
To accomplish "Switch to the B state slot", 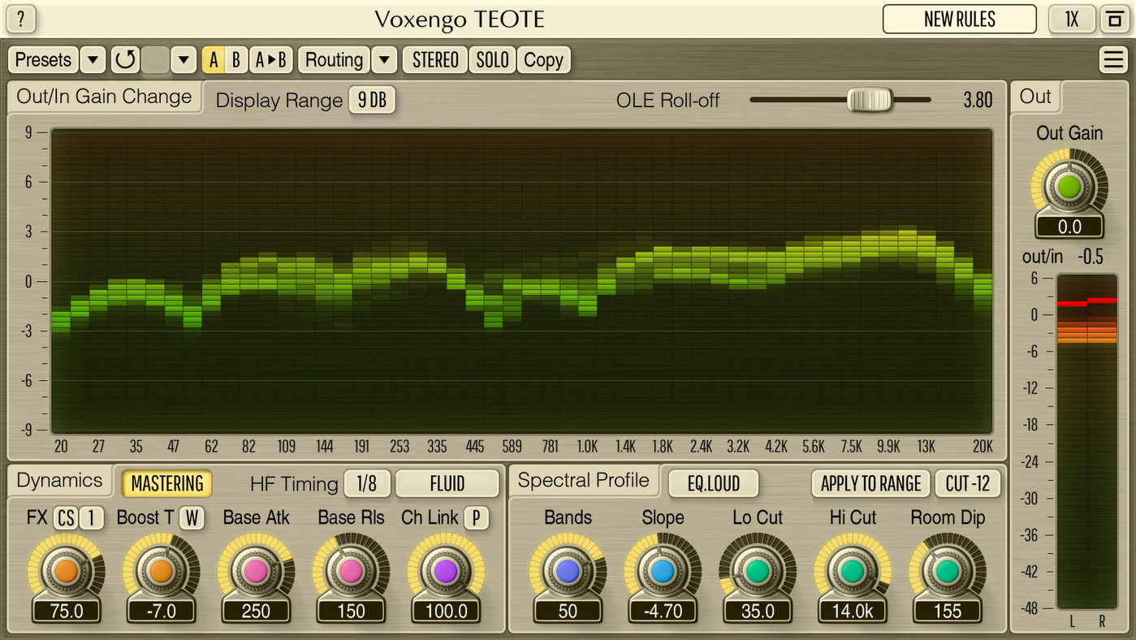I will [235, 60].
